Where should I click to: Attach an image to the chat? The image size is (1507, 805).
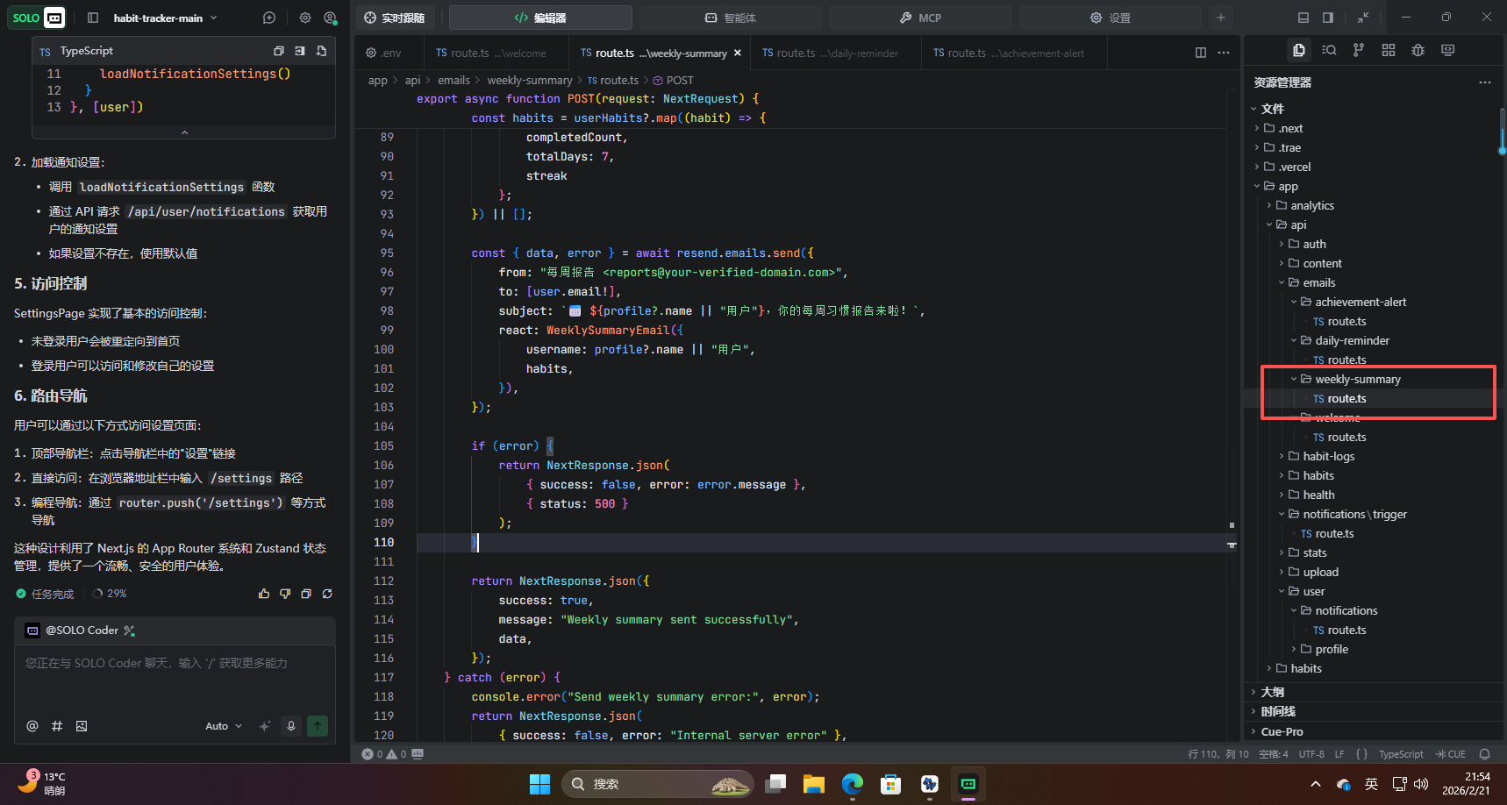point(82,726)
